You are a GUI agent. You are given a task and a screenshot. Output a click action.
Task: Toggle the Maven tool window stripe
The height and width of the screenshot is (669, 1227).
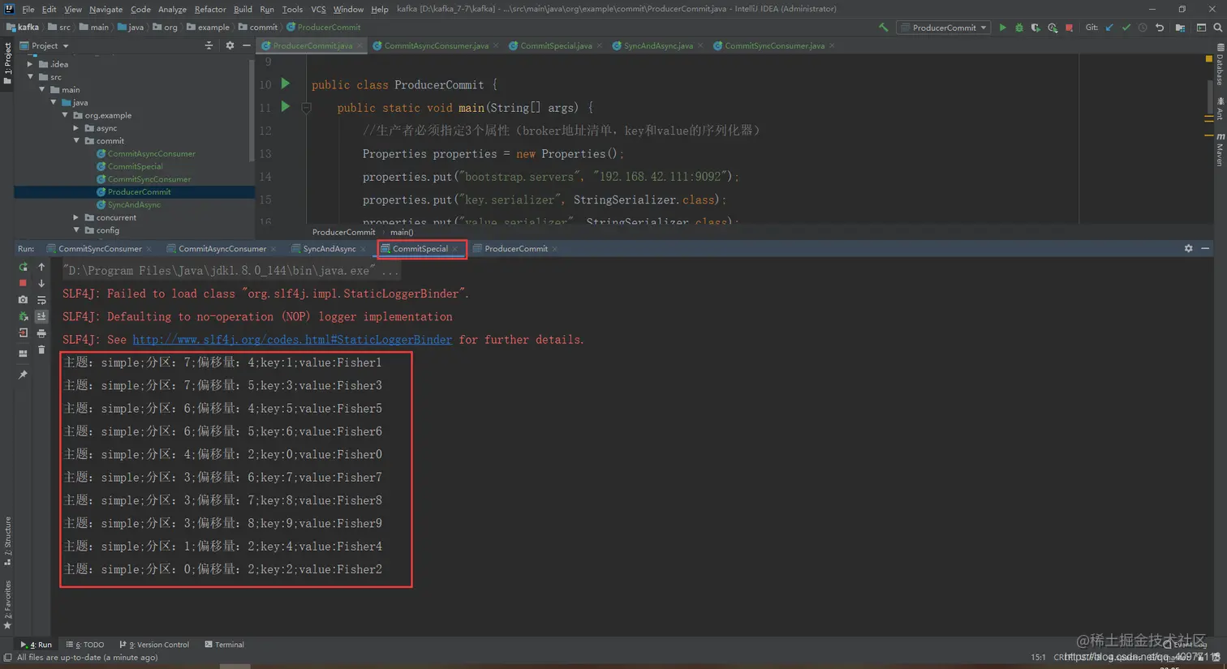[x=1220, y=150]
